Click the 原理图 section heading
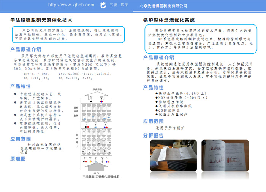The image size is (266, 192). click(18, 158)
